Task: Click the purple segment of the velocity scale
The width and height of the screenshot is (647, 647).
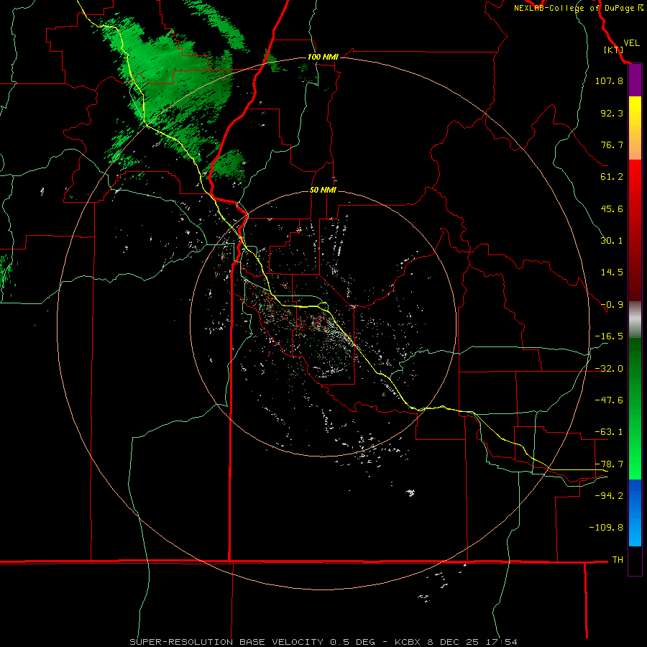Action: coord(635,81)
